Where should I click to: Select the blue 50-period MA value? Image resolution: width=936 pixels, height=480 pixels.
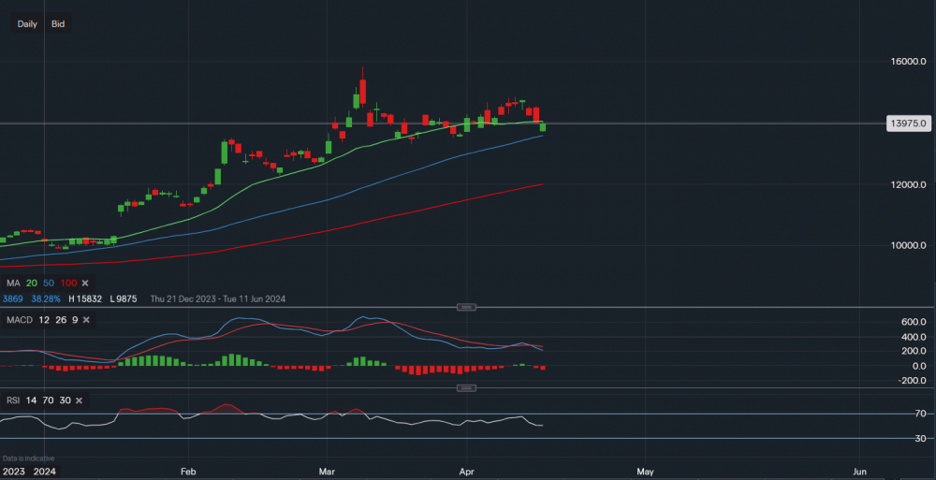click(50, 283)
